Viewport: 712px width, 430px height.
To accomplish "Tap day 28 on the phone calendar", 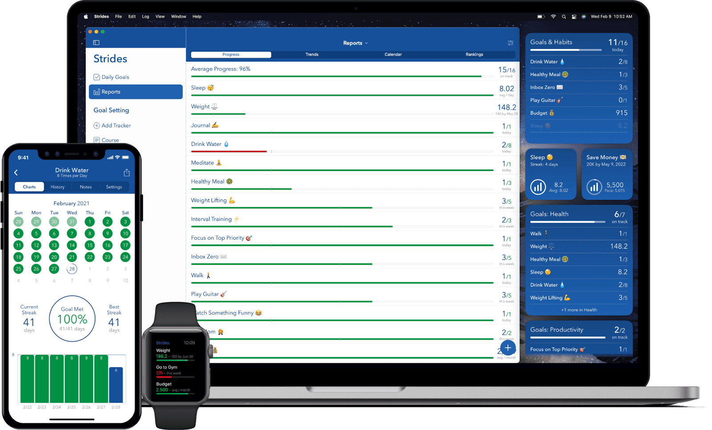I will [72, 269].
